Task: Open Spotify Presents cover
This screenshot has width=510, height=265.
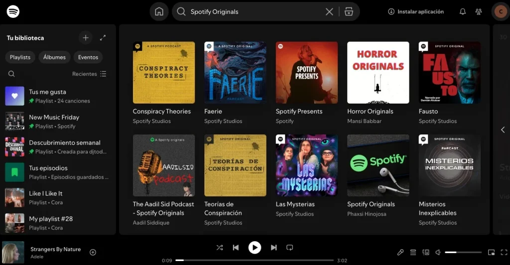Action: (307, 73)
